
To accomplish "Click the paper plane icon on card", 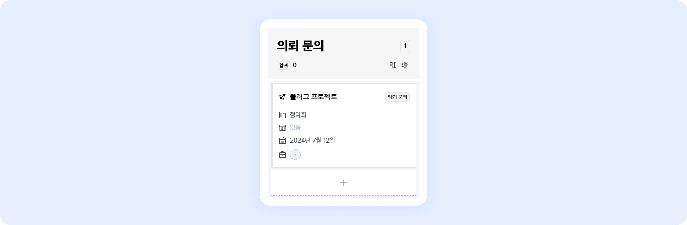I will [x=282, y=97].
